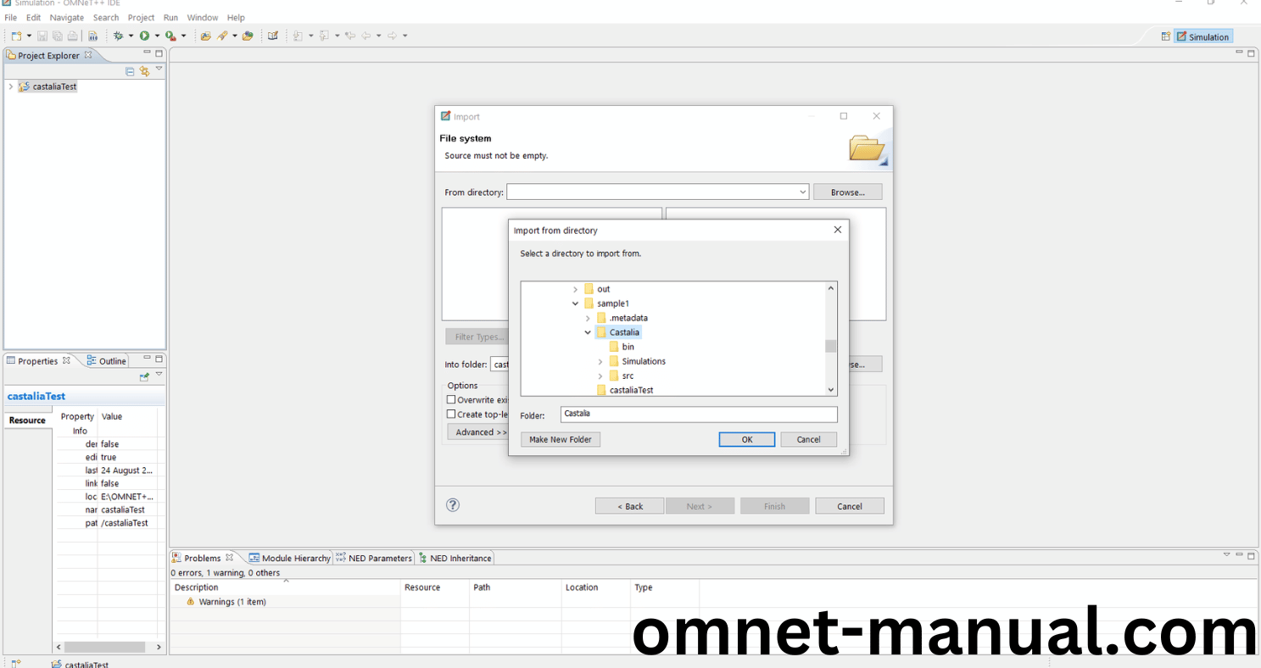Viewport: 1261px width, 668px height.
Task: Expand the src folder node
Action: (601, 376)
